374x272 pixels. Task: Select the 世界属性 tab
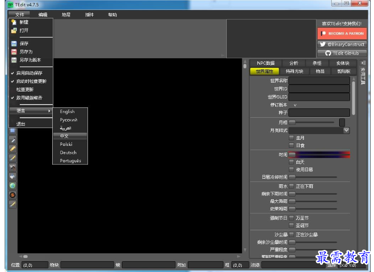pos(264,71)
